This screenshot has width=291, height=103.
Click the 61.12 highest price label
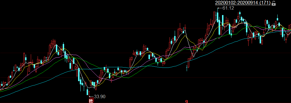click(x=228, y=8)
